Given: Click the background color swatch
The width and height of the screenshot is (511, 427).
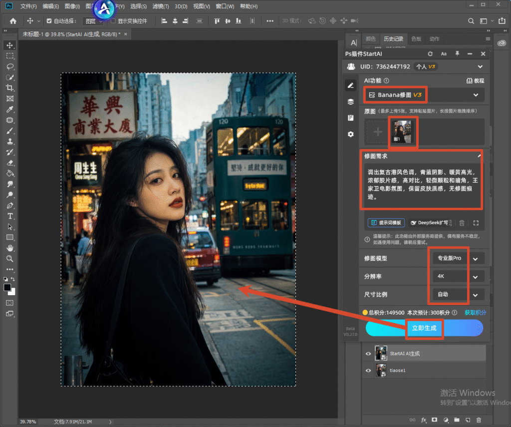Looking at the screenshot, I should click(13, 292).
